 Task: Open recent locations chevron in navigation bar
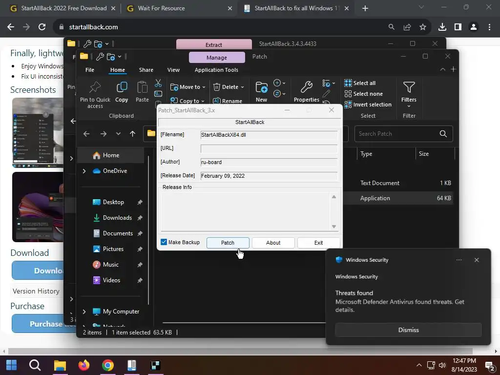[x=118, y=134]
